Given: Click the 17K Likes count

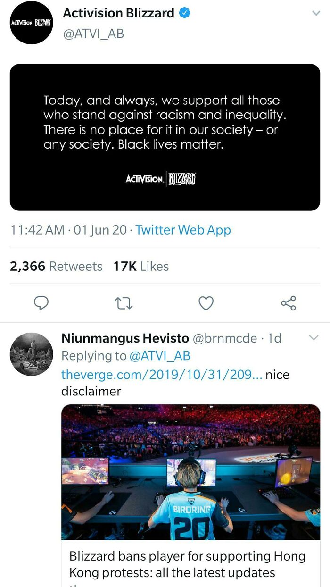Looking at the screenshot, I should click(135, 266).
